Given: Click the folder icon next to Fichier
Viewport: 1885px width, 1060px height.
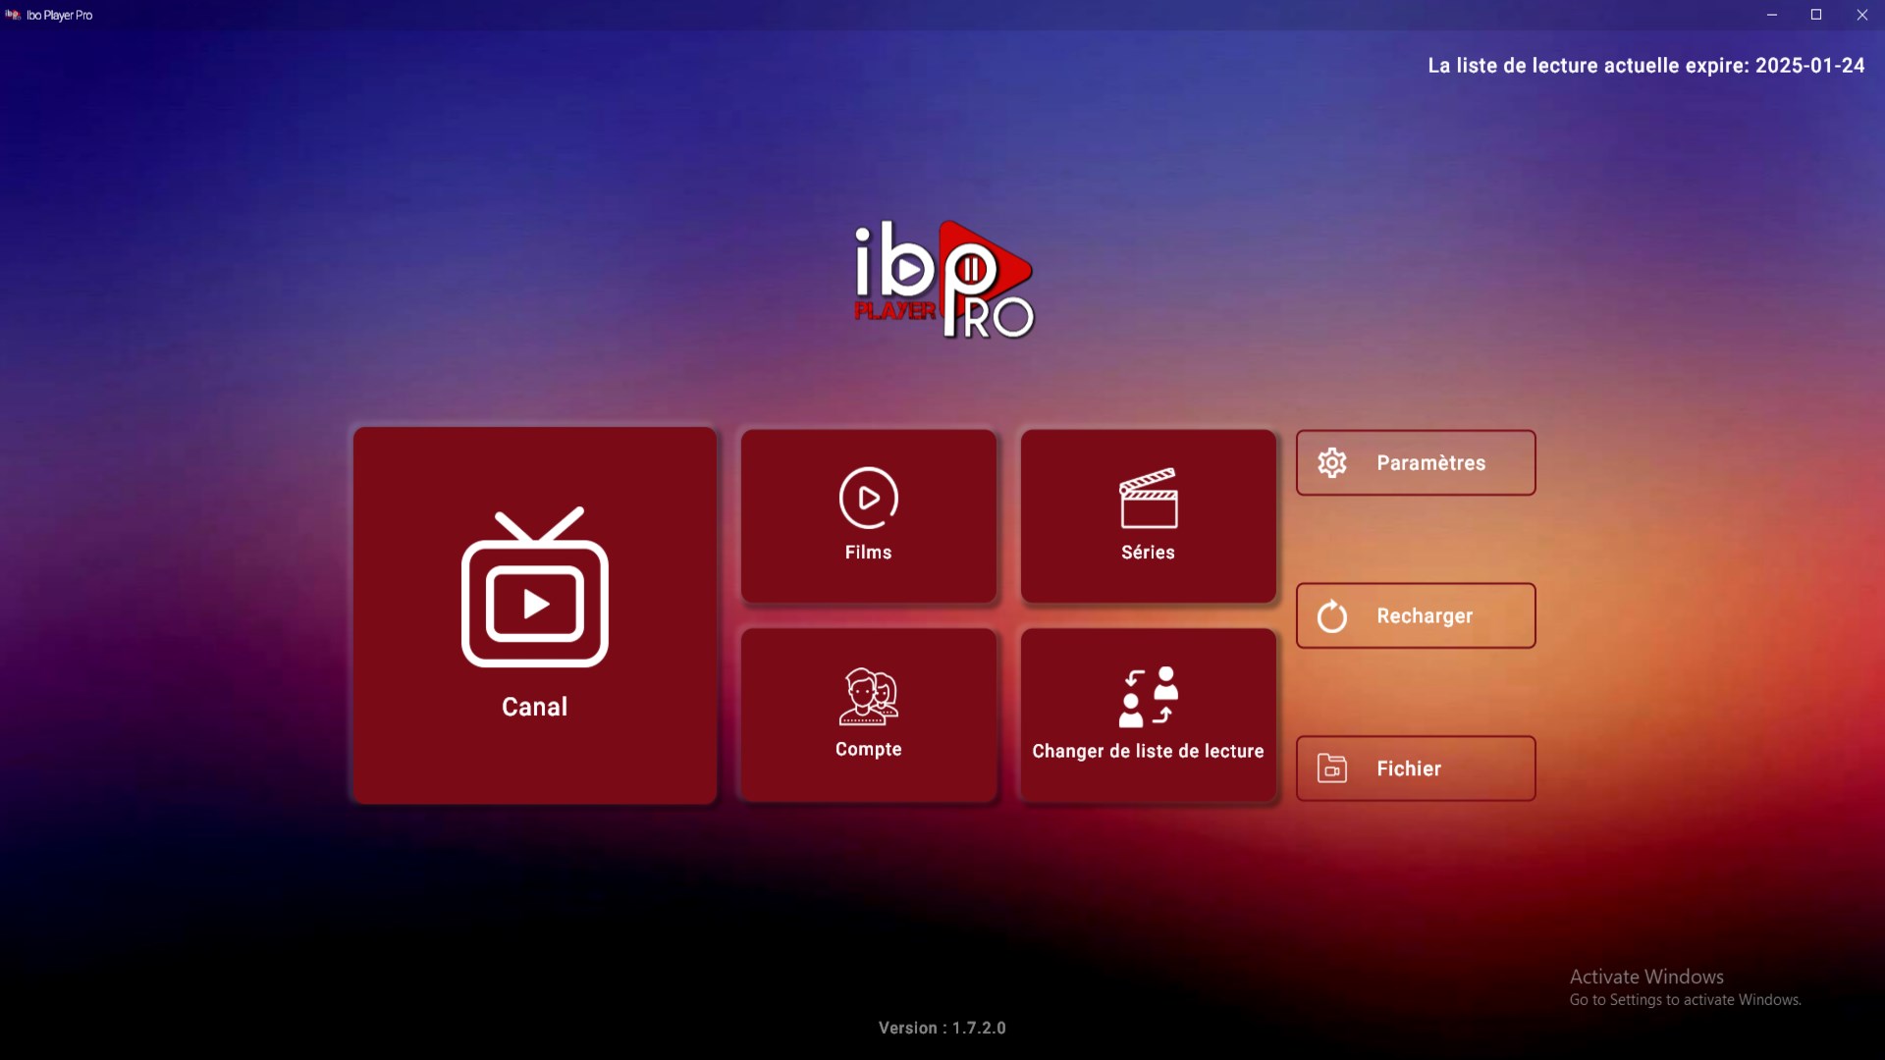Looking at the screenshot, I should click(1332, 768).
